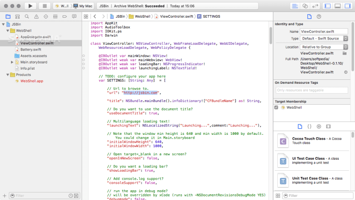Toggle the Navigator panel
The width and height of the screenshot is (355, 200).
click(327, 6)
